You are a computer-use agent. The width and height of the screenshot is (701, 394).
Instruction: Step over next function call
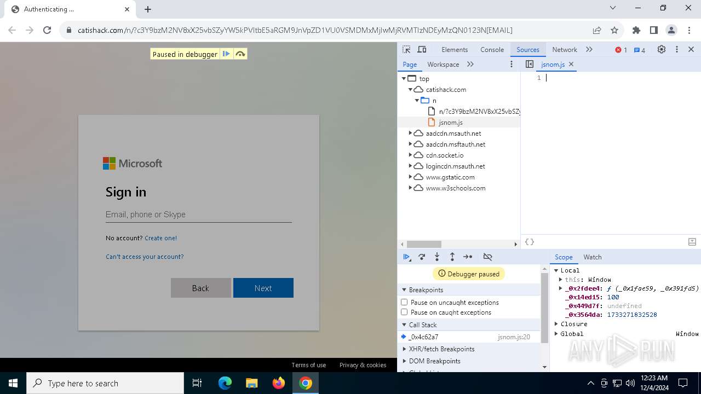point(422,257)
